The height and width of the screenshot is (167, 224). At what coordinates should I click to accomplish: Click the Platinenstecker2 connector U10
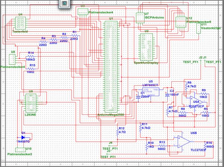coord(20,150)
